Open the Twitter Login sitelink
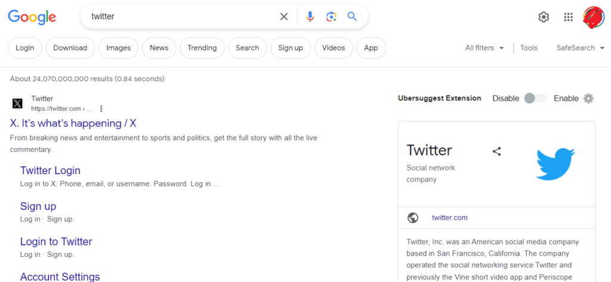 pos(50,171)
